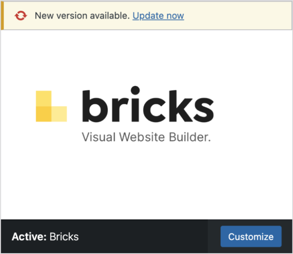The image size is (293, 254).
Task: Click the "New version available." text
Action: (x=82, y=16)
